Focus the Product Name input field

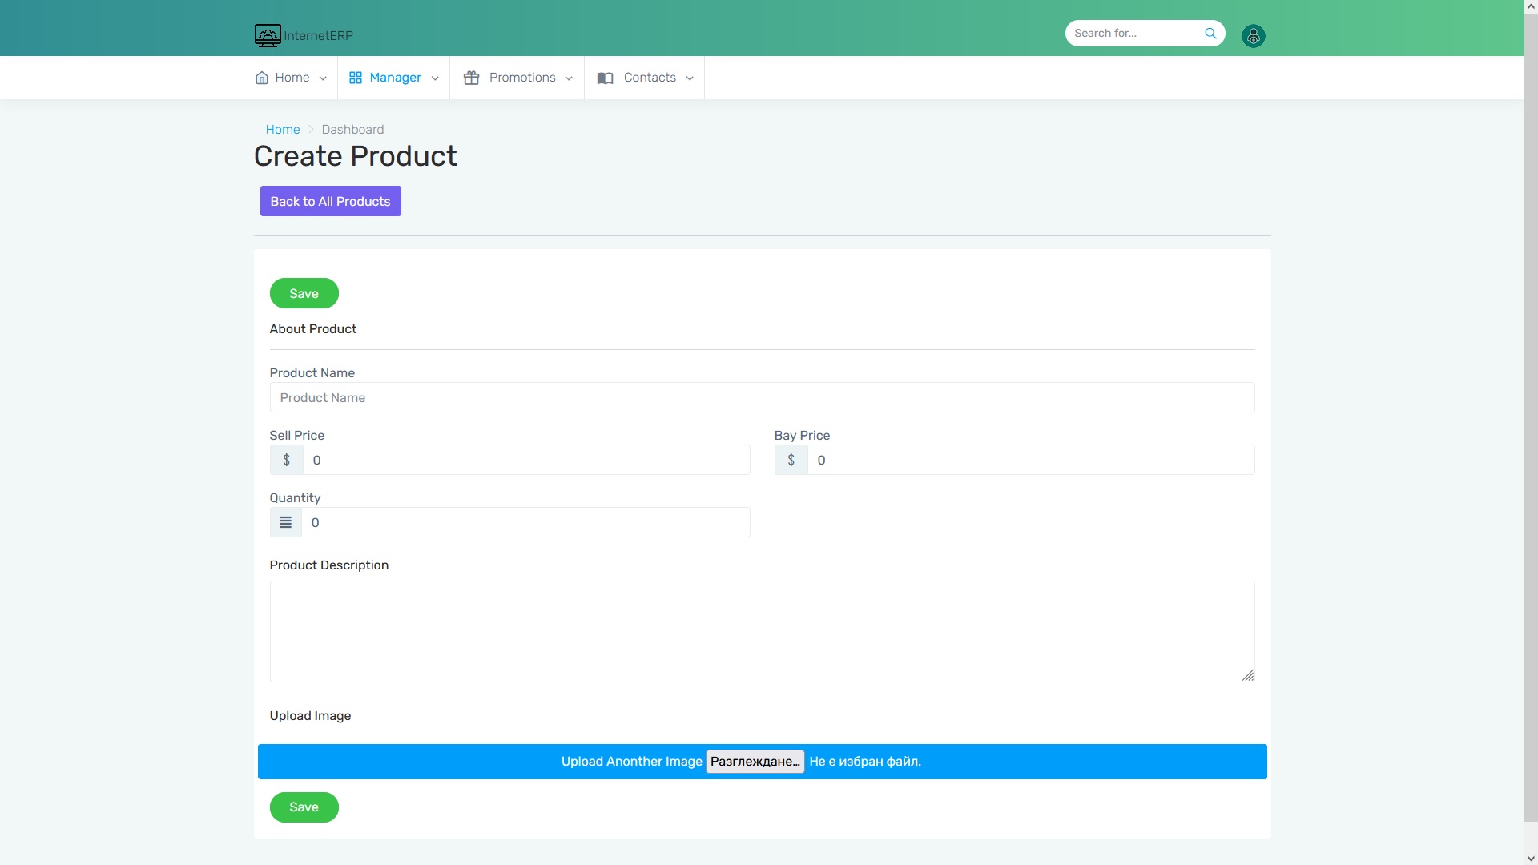(761, 397)
